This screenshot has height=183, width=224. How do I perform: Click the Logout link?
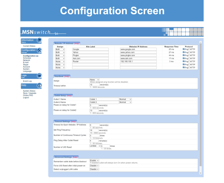coord(26,98)
